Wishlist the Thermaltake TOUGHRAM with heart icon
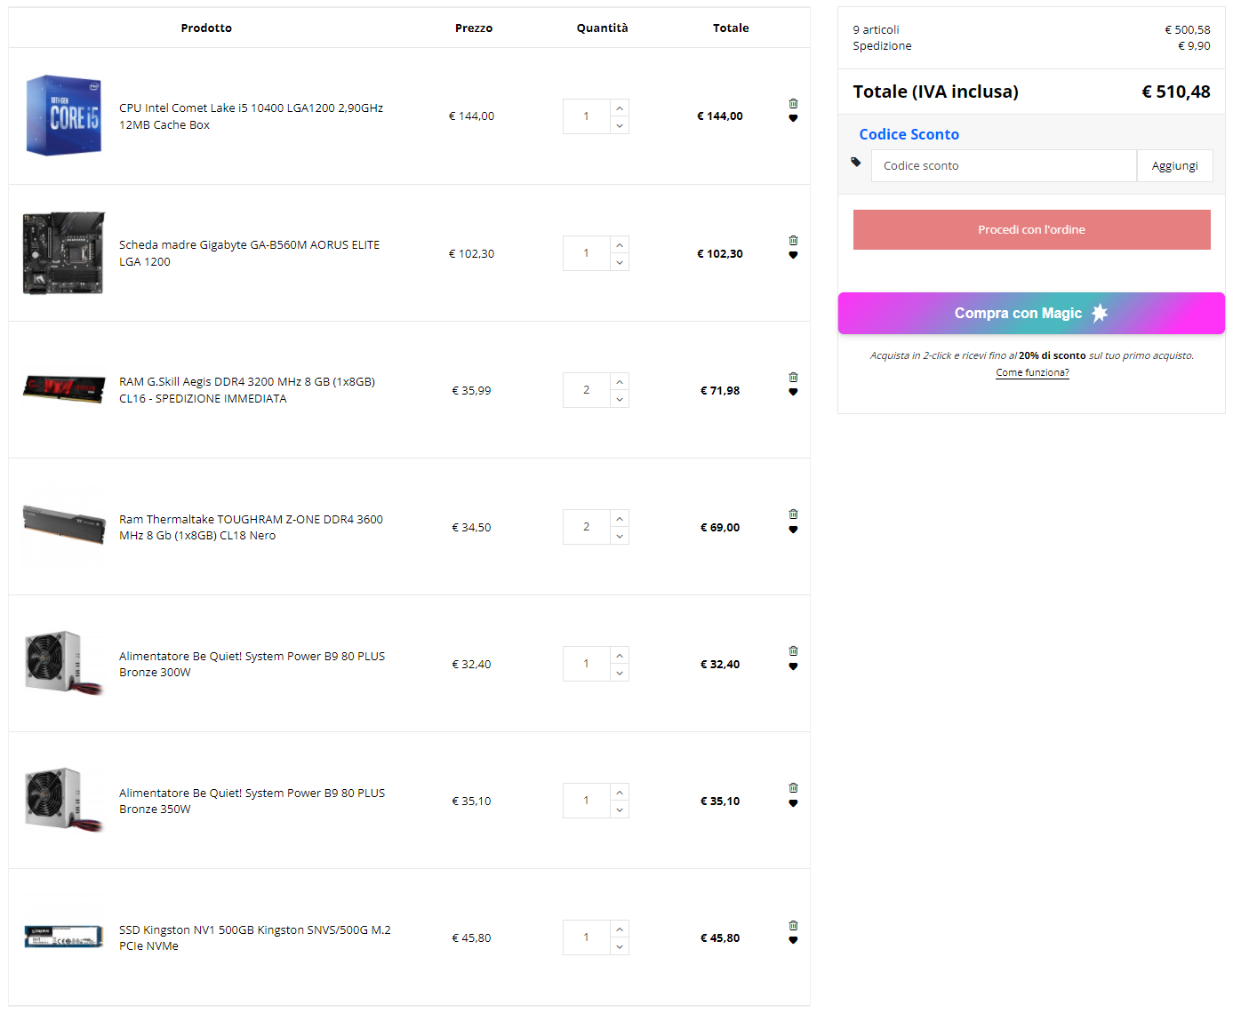The height and width of the screenshot is (1013, 1233). pyautogui.click(x=793, y=530)
